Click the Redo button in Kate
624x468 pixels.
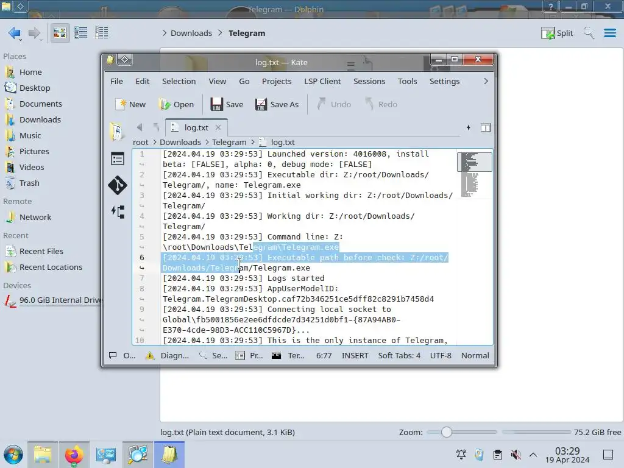pyautogui.click(x=381, y=104)
